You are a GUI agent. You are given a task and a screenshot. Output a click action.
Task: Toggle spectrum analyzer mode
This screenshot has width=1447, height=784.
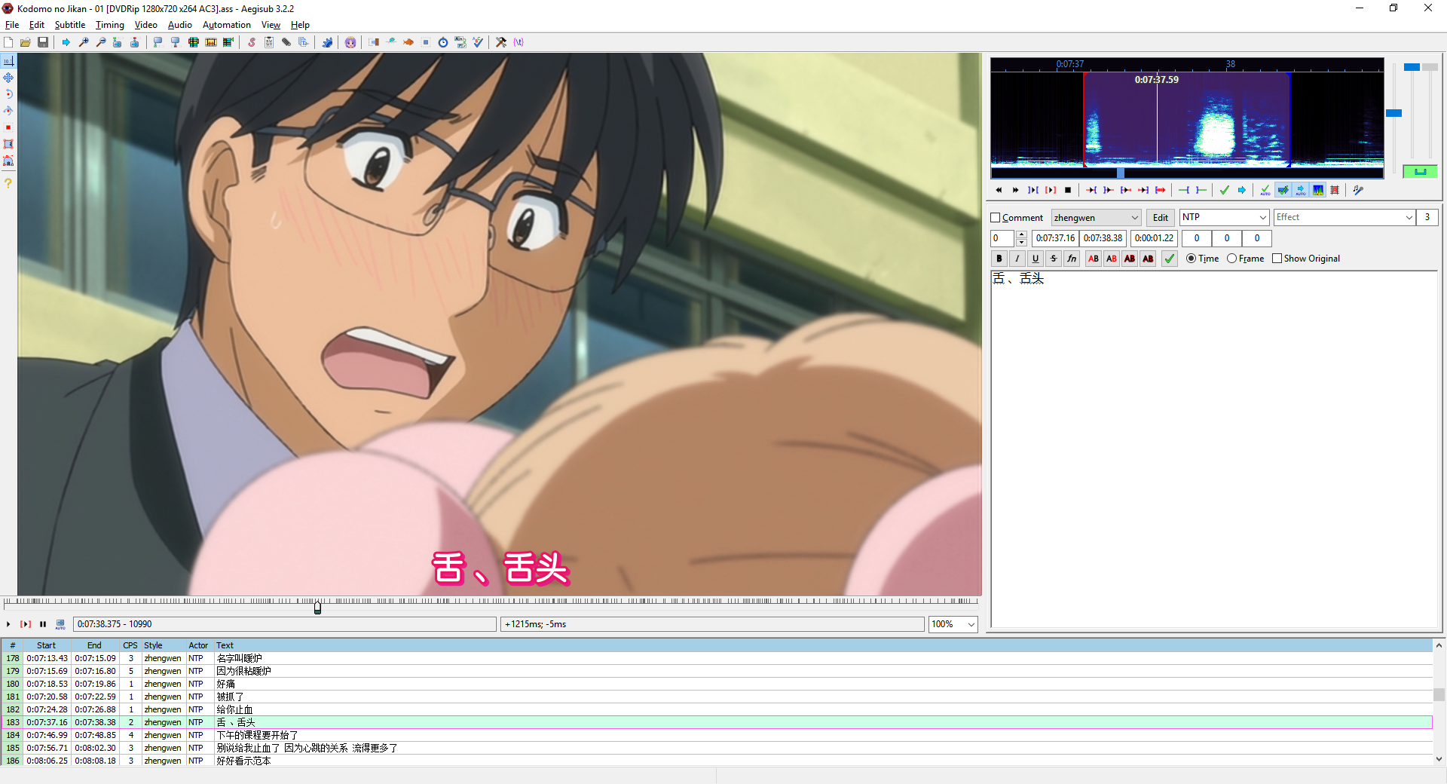[1317, 190]
